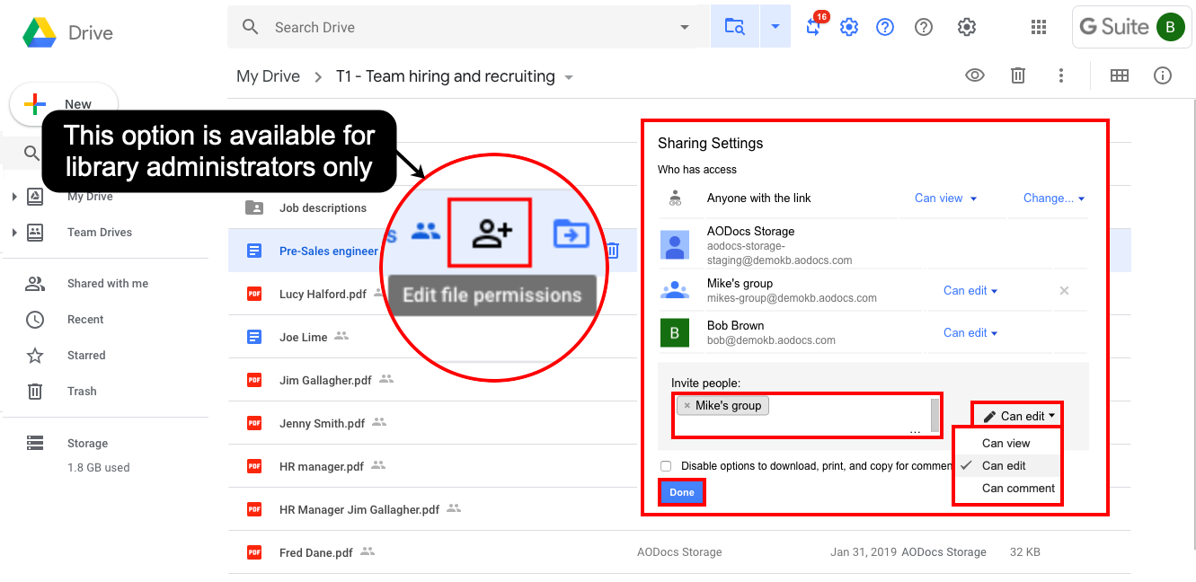1196x582 pixels.
Task: Open the gray Drive settings gear
Action: click(967, 27)
